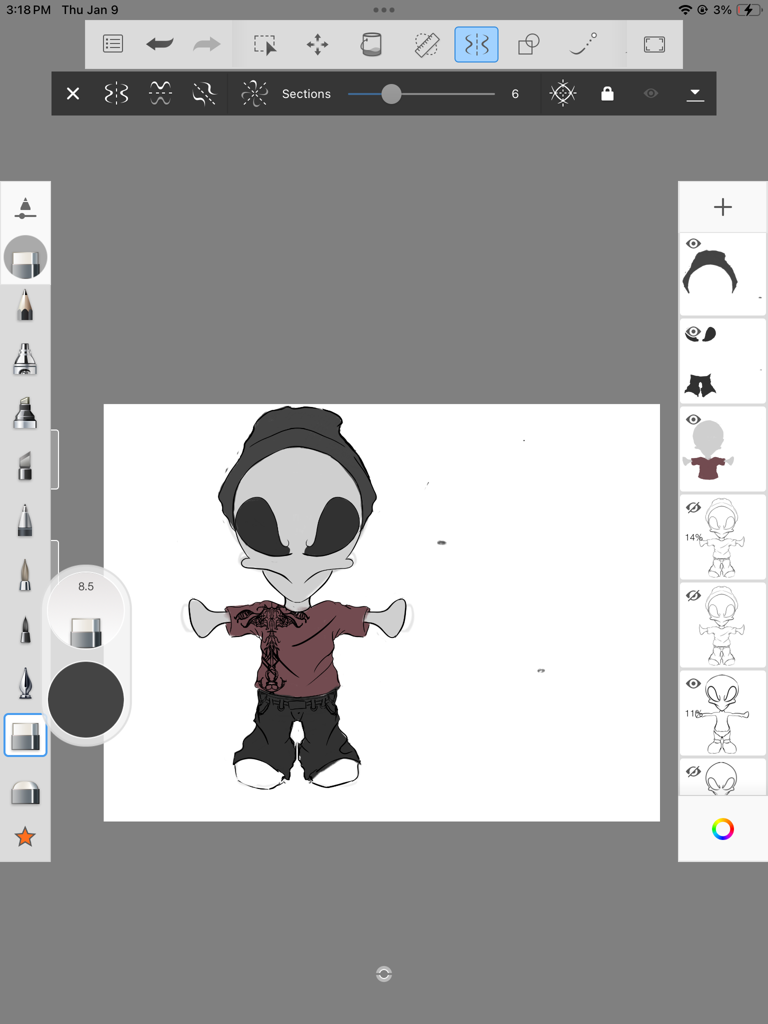Hide the eyes and pants layer
This screenshot has width=768, height=1024.
point(693,332)
